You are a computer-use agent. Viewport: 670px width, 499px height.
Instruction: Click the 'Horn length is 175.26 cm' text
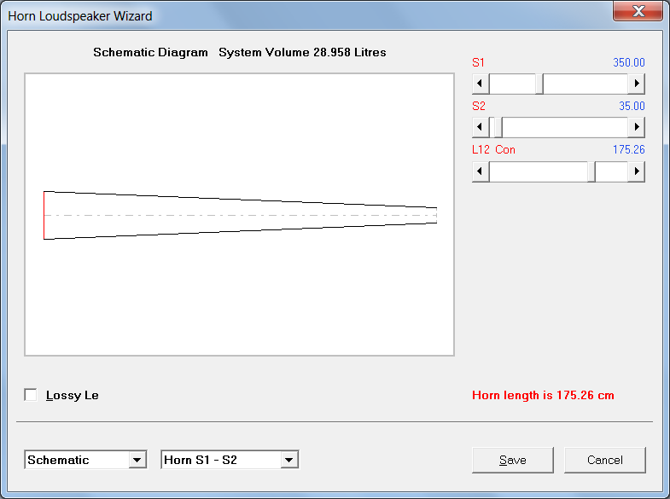tap(543, 395)
